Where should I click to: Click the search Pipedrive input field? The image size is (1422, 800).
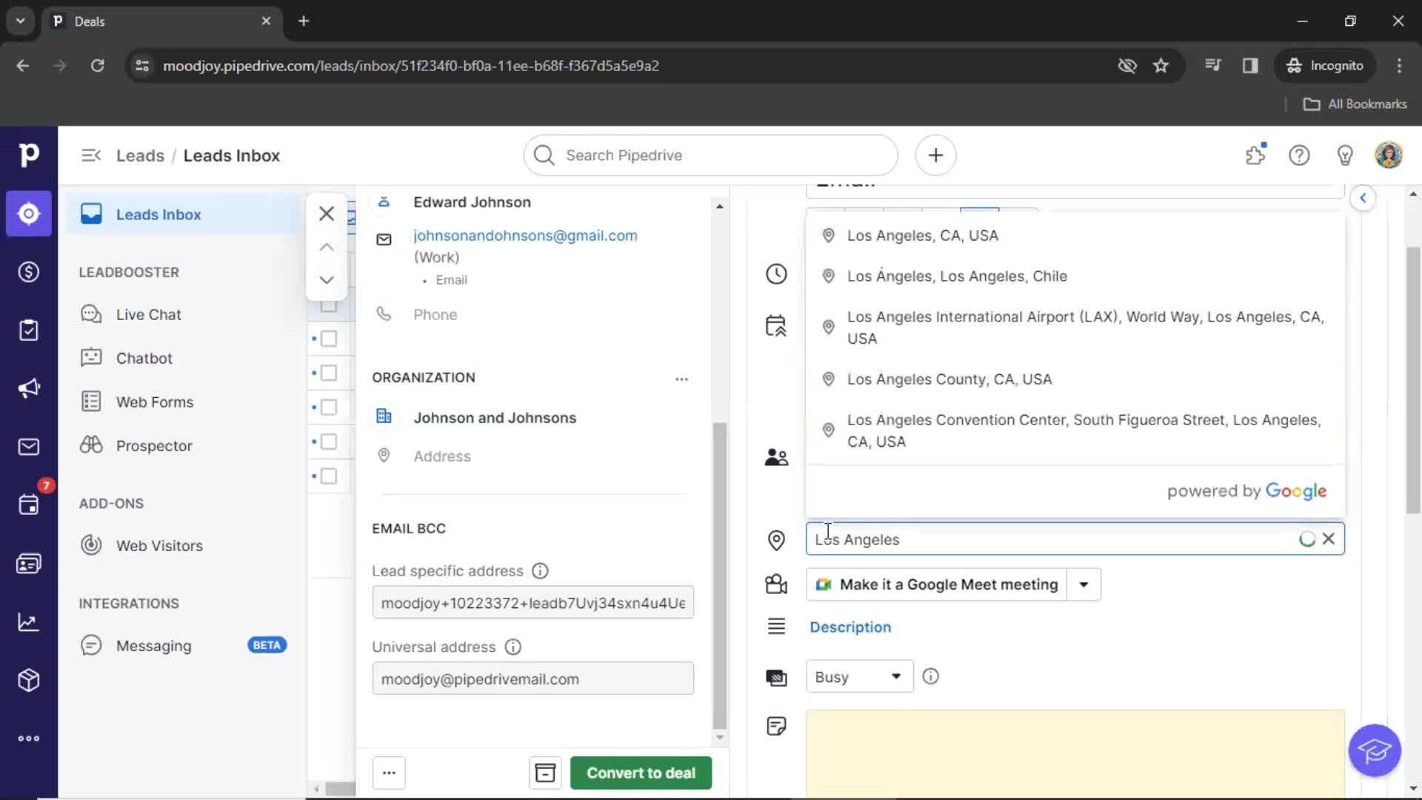click(x=710, y=154)
